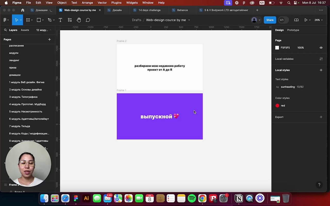Open tab overflow three dots menu
The height and width of the screenshot is (206, 330).
click(321, 10)
